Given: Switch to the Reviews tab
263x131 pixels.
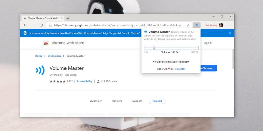Looking at the screenshot, I should click(117, 101).
